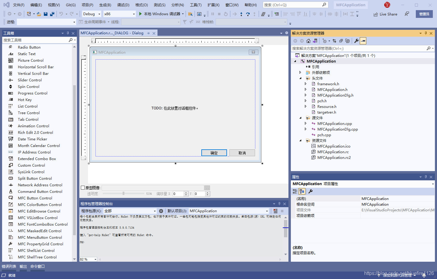Start the 本地 Windows 调试器 debugger
The height and width of the screenshot is (279, 437).
coord(162,14)
